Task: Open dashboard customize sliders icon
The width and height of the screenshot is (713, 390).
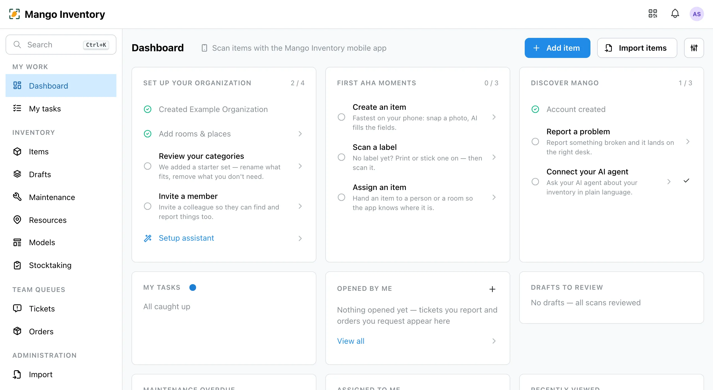Action: click(694, 48)
